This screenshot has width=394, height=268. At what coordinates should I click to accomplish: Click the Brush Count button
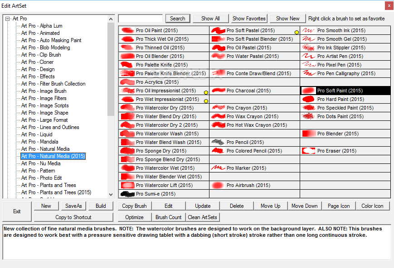point(169,217)
